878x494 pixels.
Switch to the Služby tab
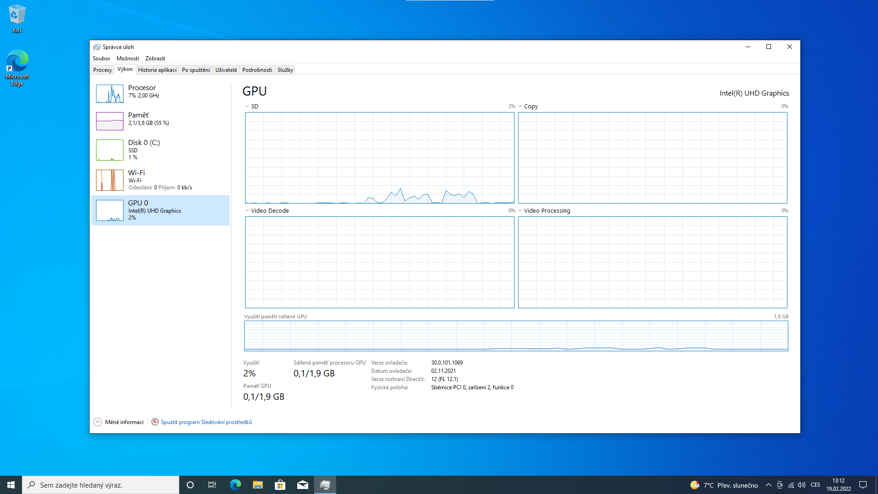285,70
